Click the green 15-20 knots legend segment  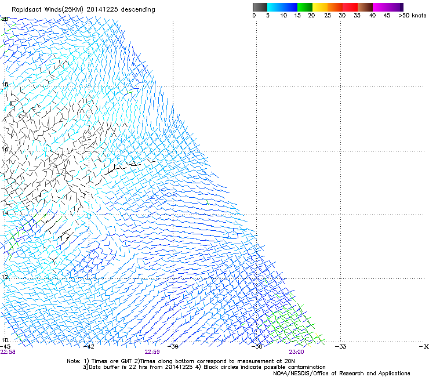point(305,7)
